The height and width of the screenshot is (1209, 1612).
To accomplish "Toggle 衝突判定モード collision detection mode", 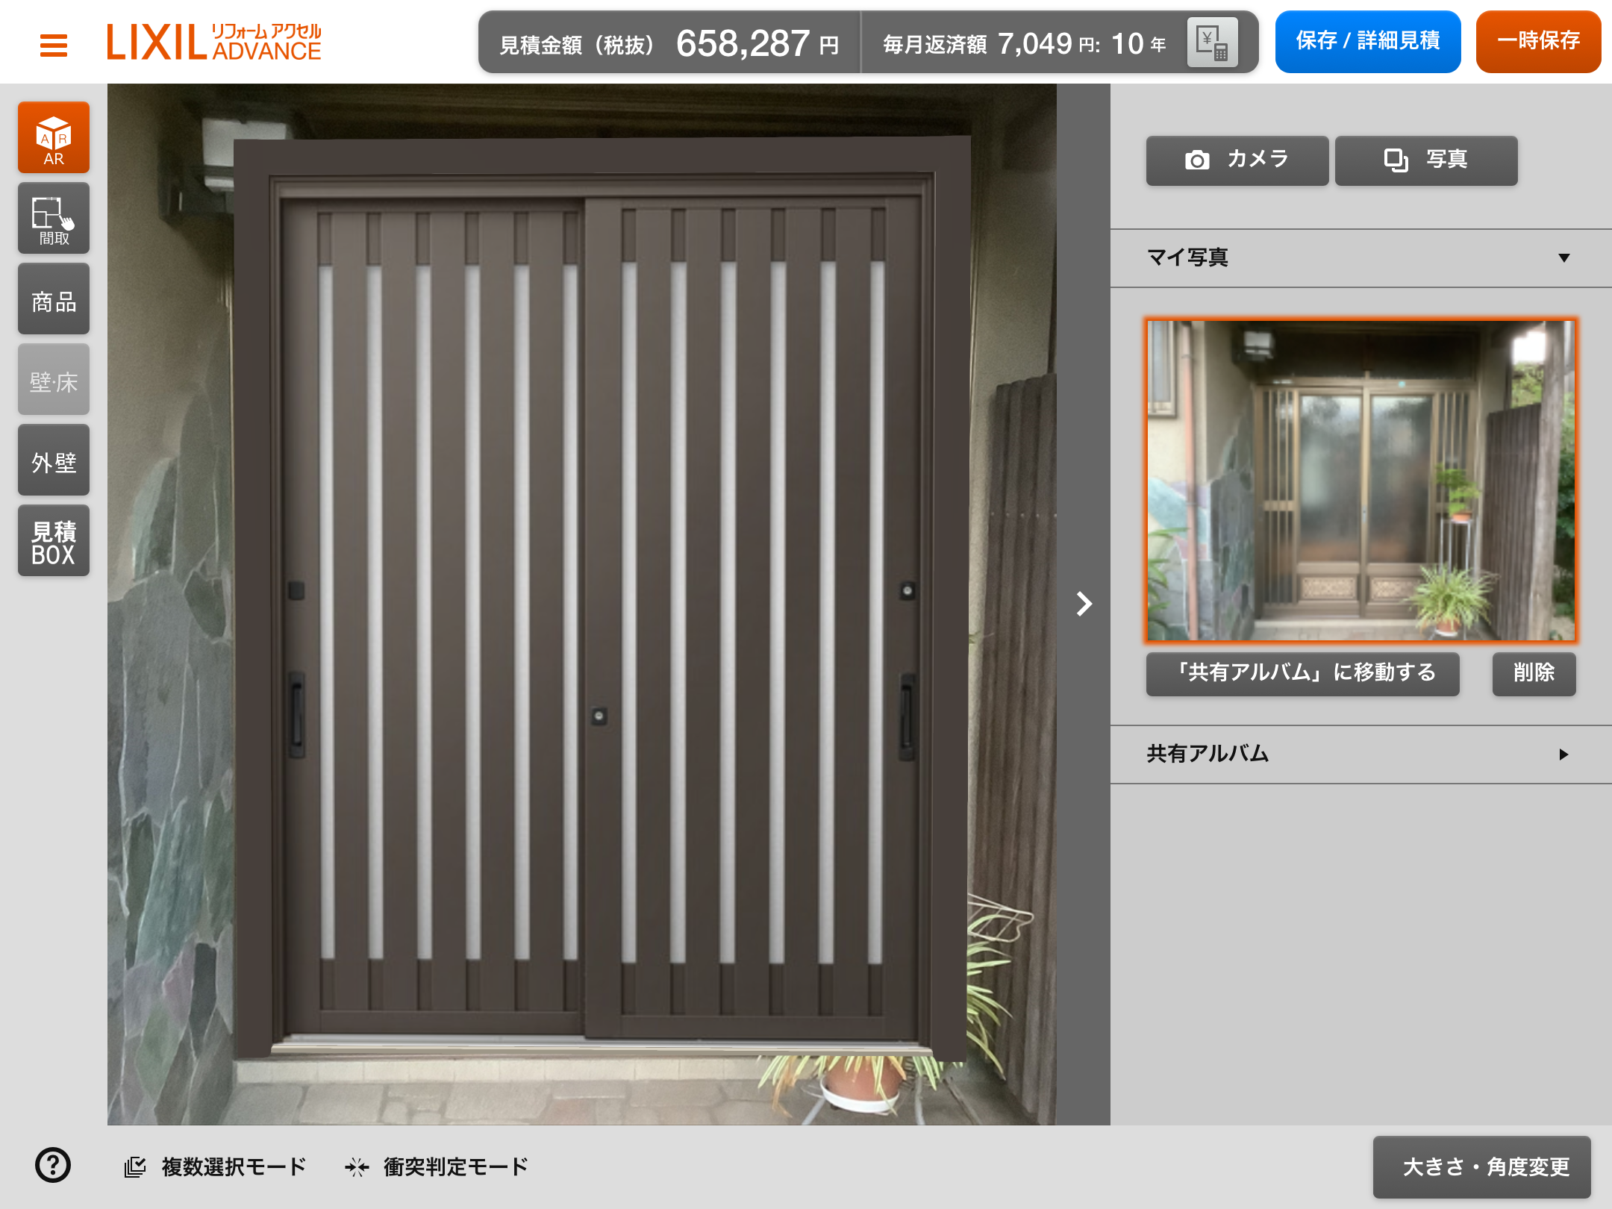I will (437, 1166).
